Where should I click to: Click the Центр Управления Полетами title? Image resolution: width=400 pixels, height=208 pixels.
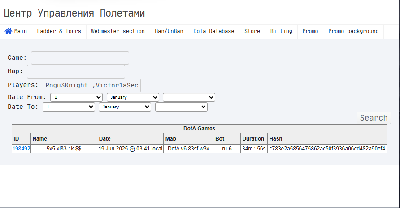pos(74,13)
